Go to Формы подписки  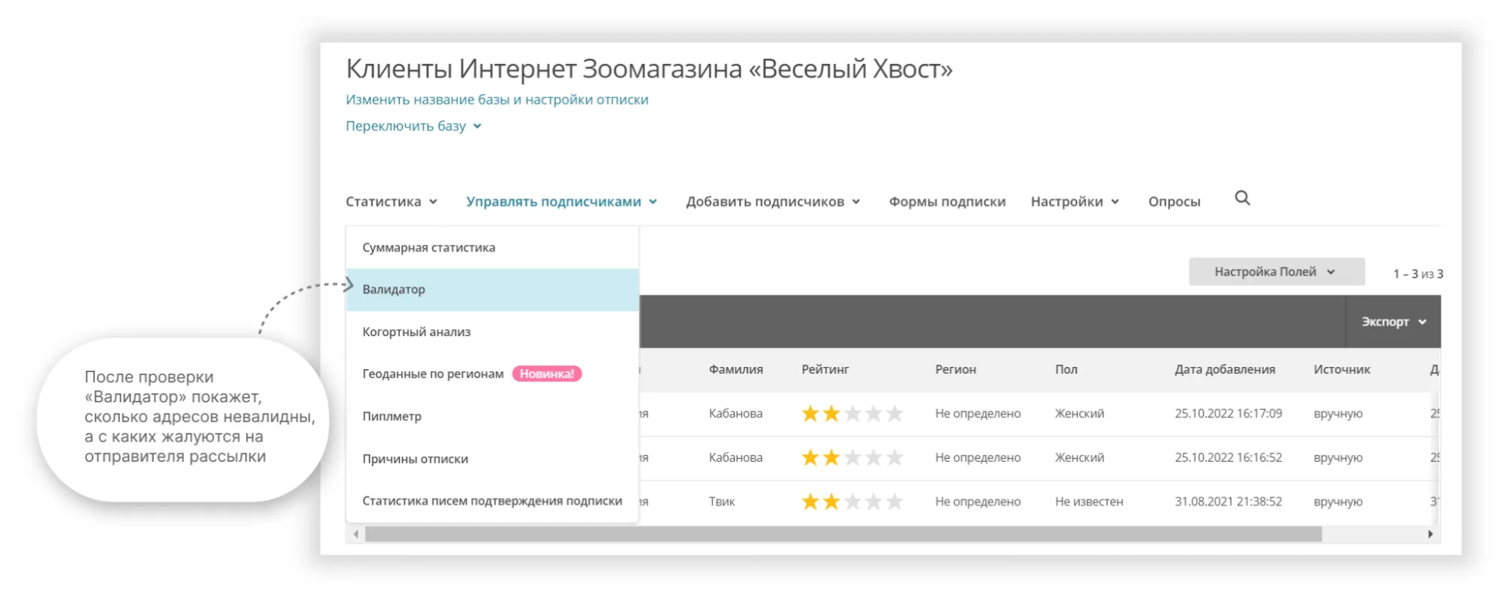point(947,201)
